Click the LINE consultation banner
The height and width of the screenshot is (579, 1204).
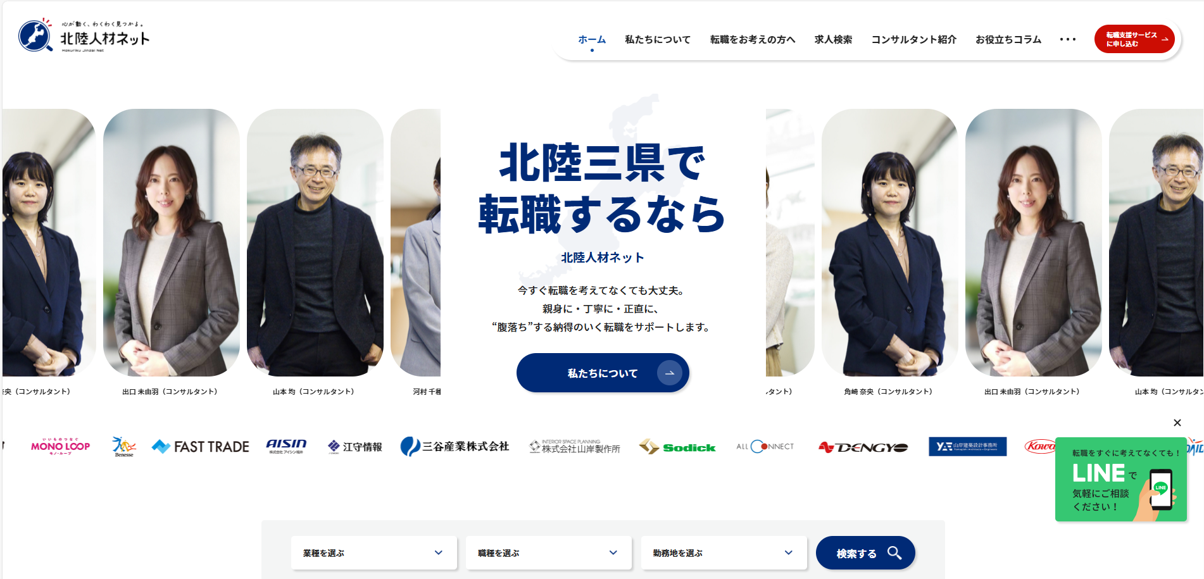[1120, 480]
